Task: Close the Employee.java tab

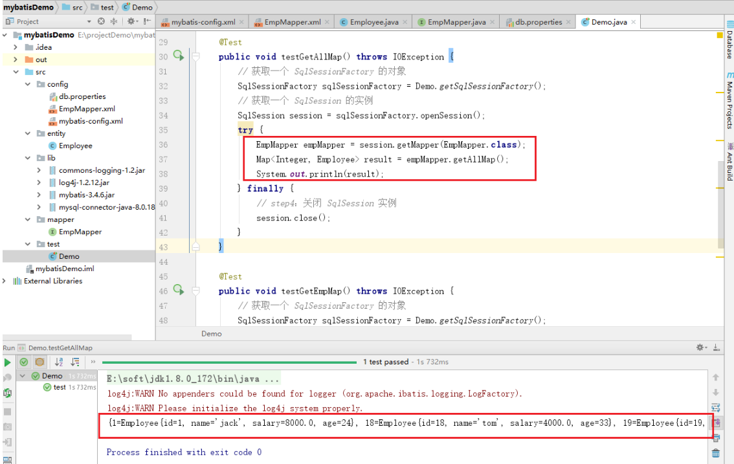Action: pos(405,22)
